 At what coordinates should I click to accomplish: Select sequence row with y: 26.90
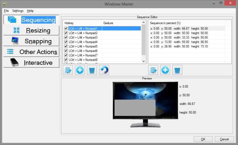click(x=187, y=46)
